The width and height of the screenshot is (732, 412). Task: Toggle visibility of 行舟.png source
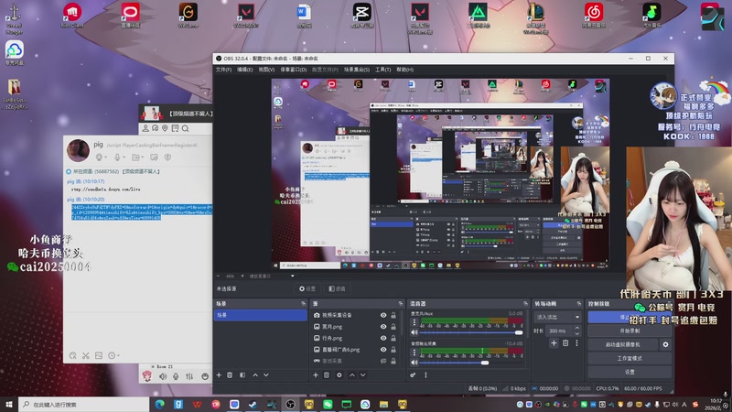coord(383,338)
